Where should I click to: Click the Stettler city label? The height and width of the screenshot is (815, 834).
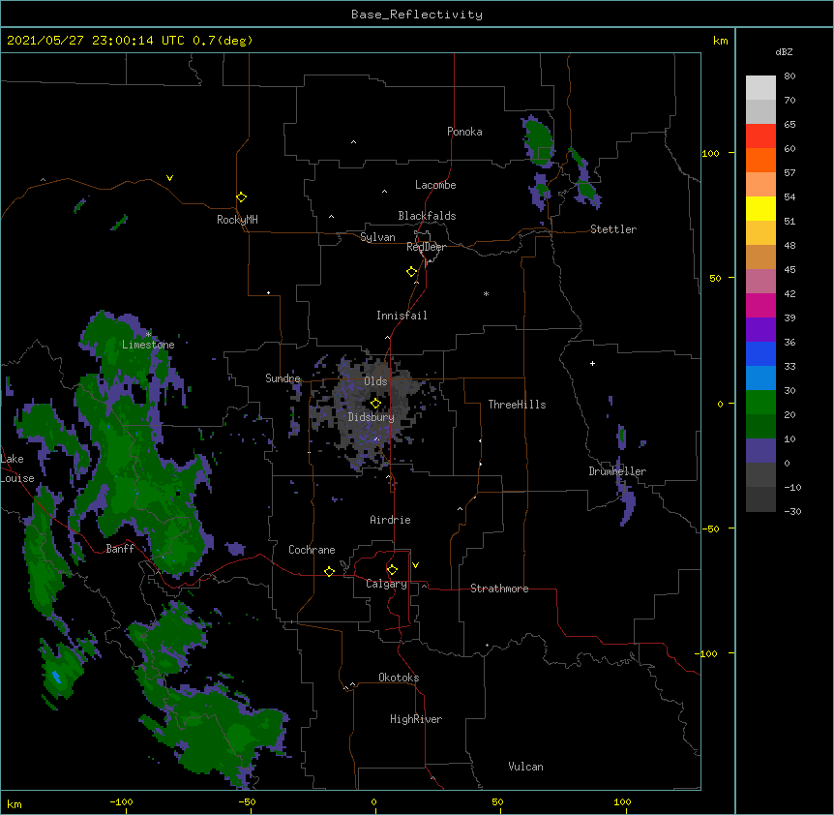click(x=613, y=229)
